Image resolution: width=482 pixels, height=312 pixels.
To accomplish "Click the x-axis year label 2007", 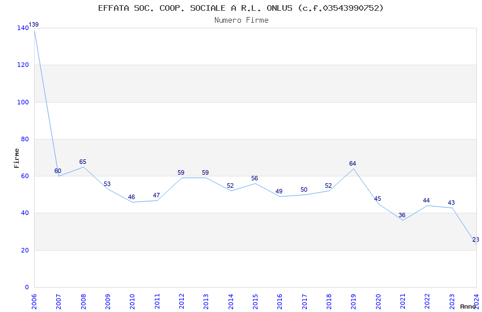I will tap(58, 302).
